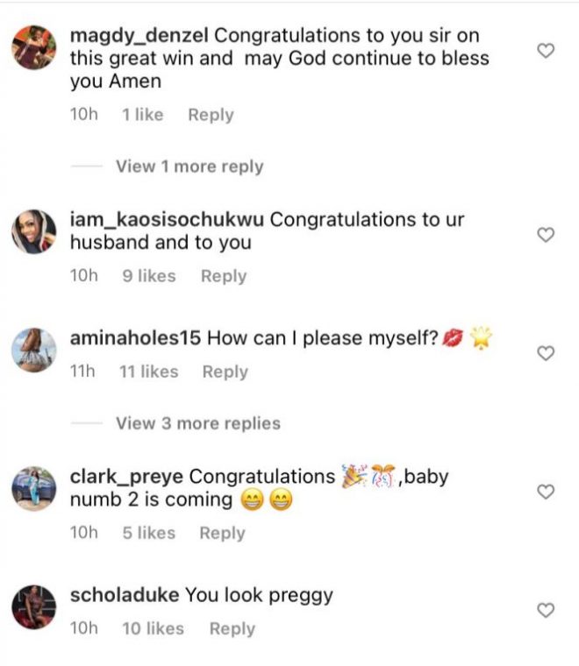Expand "View 3 more replies" thread
This screenshot has height=666, width=579.
(197, 423)
